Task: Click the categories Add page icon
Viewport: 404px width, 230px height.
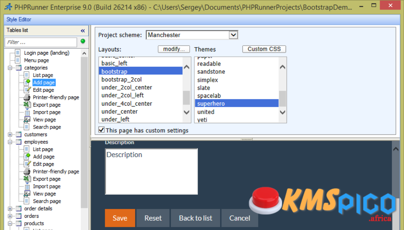Action: (27, 83)
